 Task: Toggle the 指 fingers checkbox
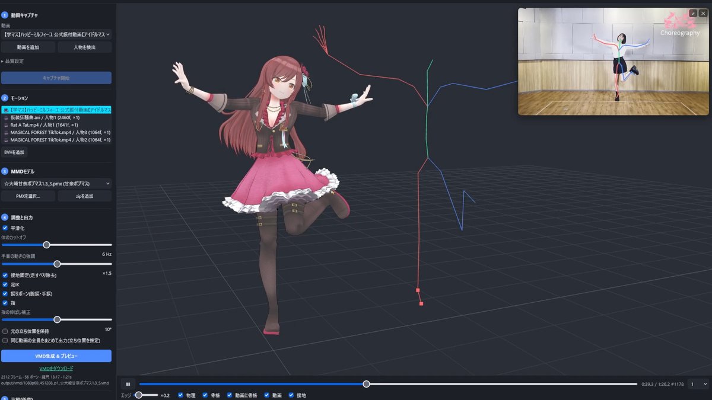(5, 303)
